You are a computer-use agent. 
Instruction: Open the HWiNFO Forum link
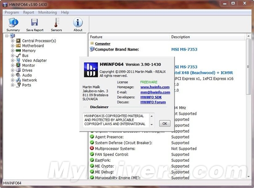click(x=153, y=102)
